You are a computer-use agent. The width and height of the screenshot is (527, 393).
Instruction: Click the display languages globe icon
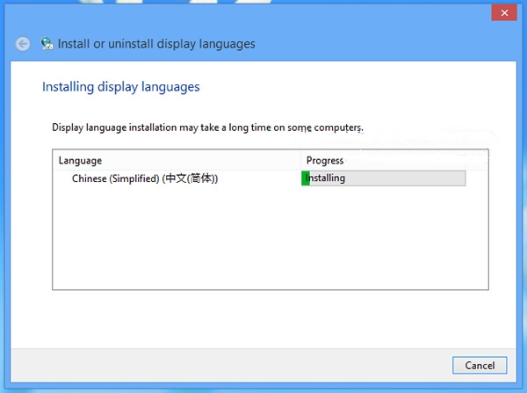(x=47, y=43)
